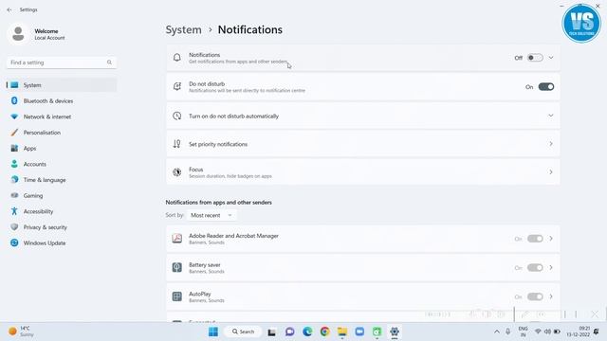Screen dimensions: 607x341
Task: Click the AutoPlay app icon
Action: pyautogui.click(x=177, y=296)
